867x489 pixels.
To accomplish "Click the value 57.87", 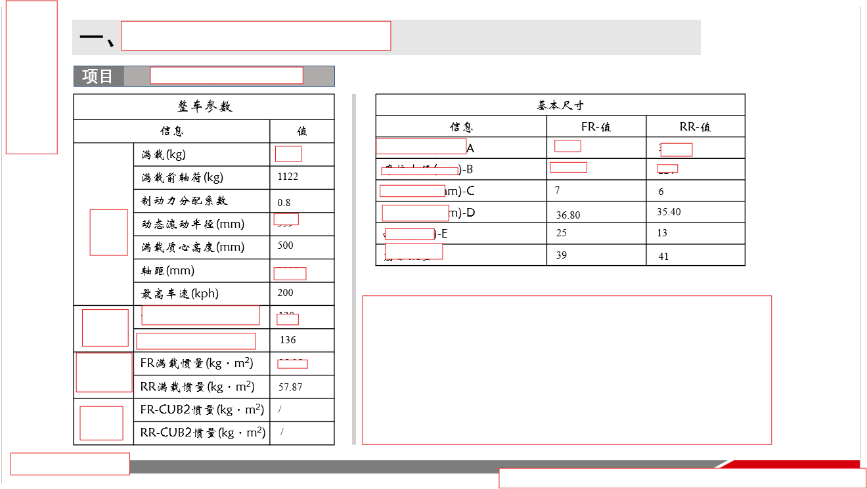I will pyautogui.click(x=290, y=387).
